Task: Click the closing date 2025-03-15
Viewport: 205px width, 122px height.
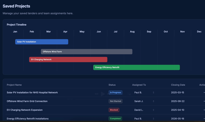Action: point(178,92)
